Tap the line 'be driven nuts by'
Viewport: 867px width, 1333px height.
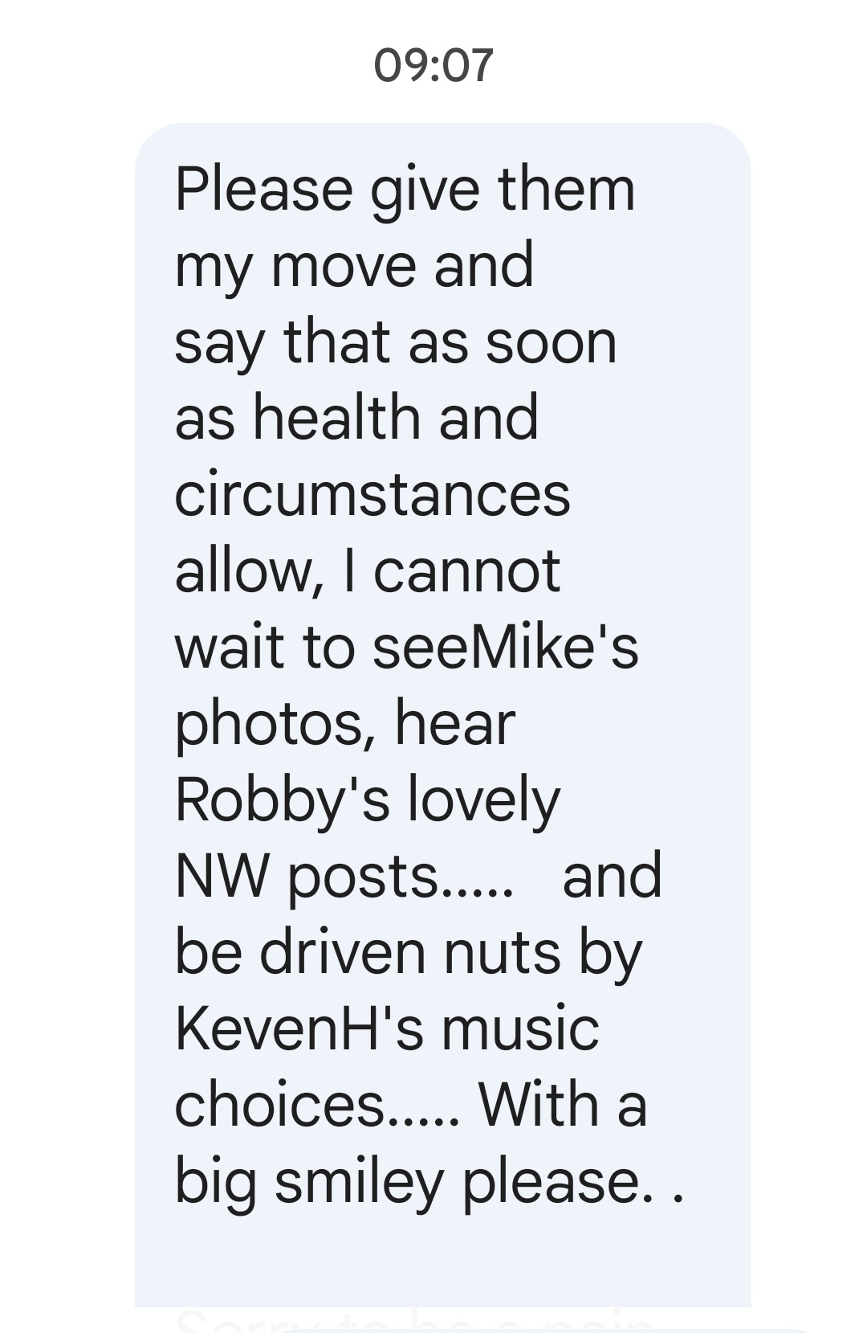(x=409, y=955)
